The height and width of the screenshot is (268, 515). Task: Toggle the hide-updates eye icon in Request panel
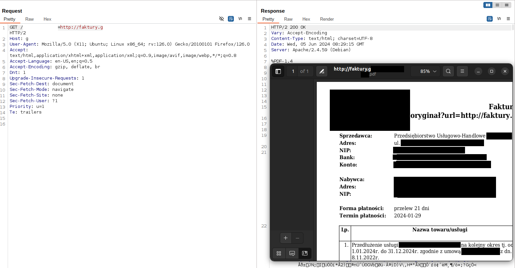click(x=222, y=19)
